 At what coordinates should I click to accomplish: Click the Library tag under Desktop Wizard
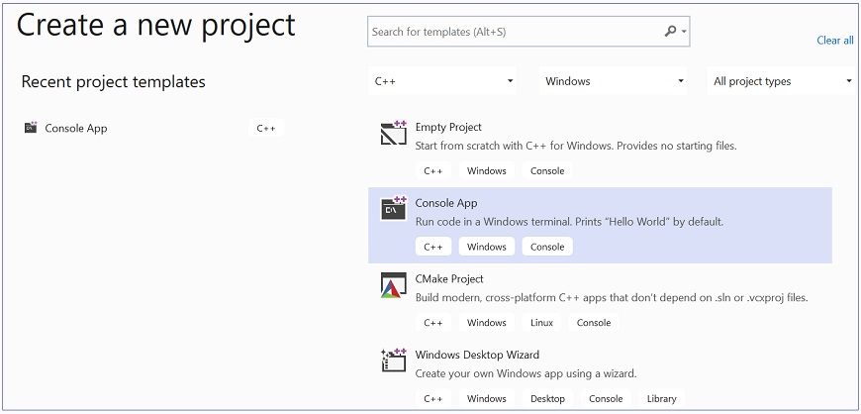tap(661, 399)
